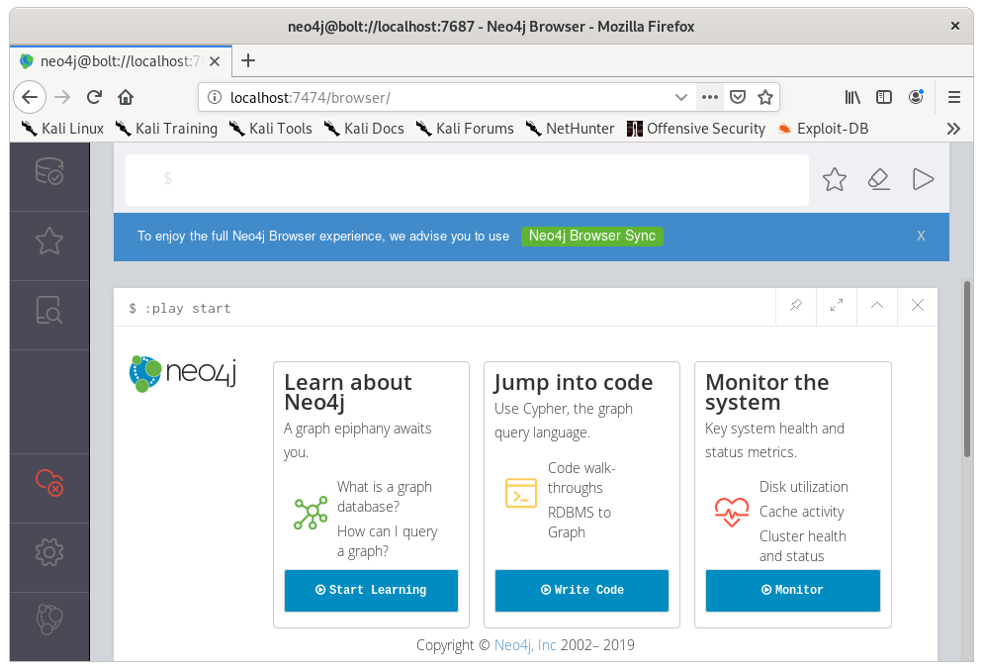The image size is (983, 671).
Task: Open the Kali Training bookmark
Action: pyautogui.click(x=166, y=129)
